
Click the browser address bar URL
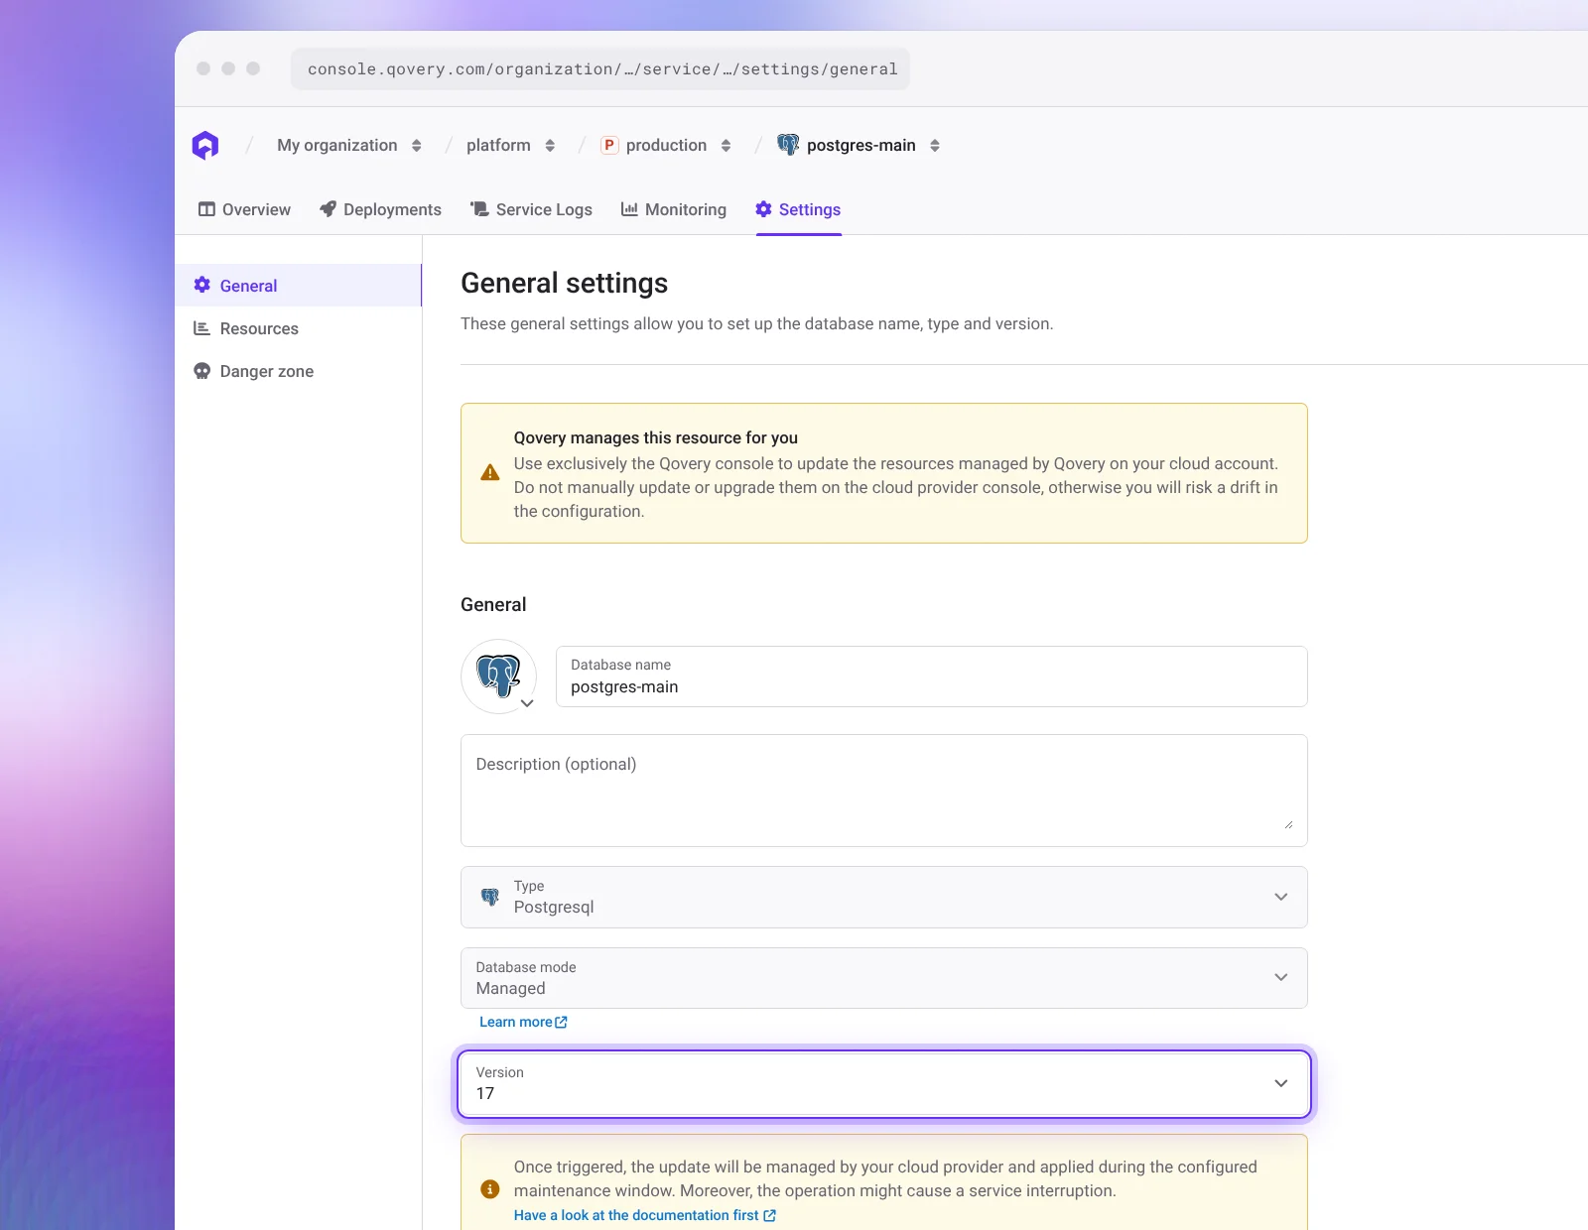tap(600, 68)
